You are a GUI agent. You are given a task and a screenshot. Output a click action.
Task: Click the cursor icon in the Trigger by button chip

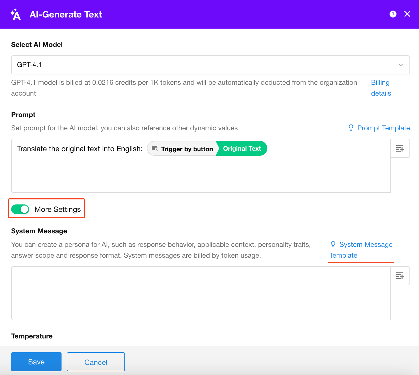(155, 149)
